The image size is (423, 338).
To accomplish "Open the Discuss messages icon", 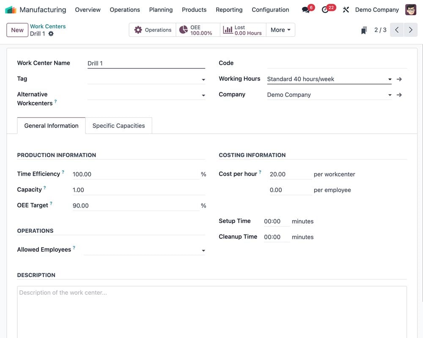I will (x=306, y=9).
